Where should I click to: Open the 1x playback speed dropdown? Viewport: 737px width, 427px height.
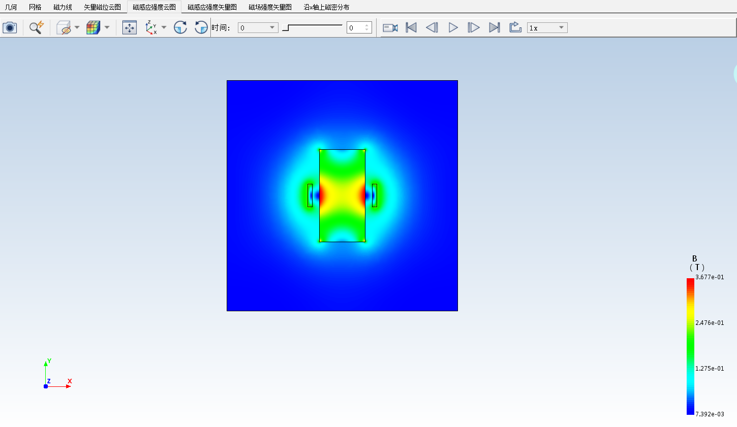pyautogui.click(x=547, y=28)
